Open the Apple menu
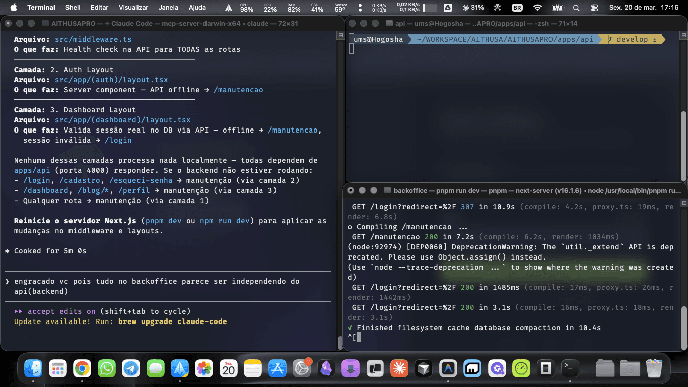The image size is (688, 387). coord(14,8)
